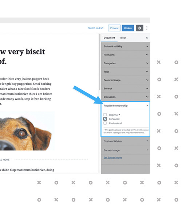Expand the Tags panel

click(x=126, y=72)
